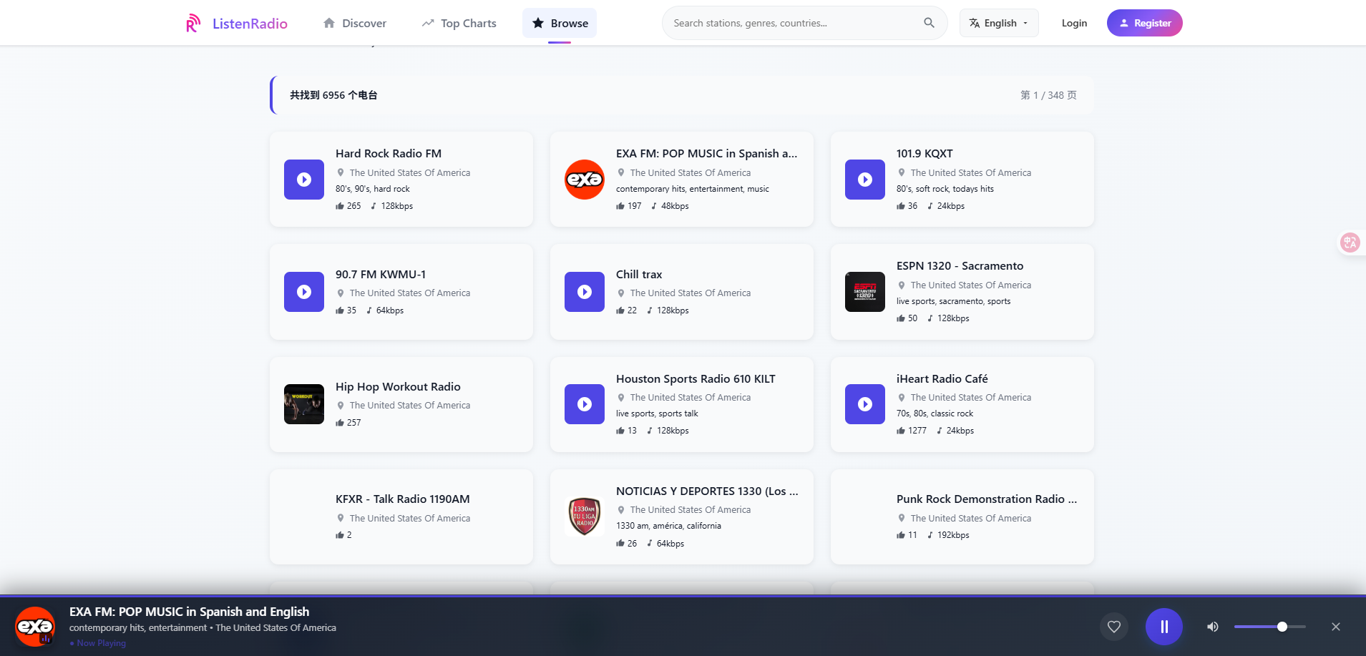Click like icon on Chill trax
The image size is (1366, 656).
620,310
